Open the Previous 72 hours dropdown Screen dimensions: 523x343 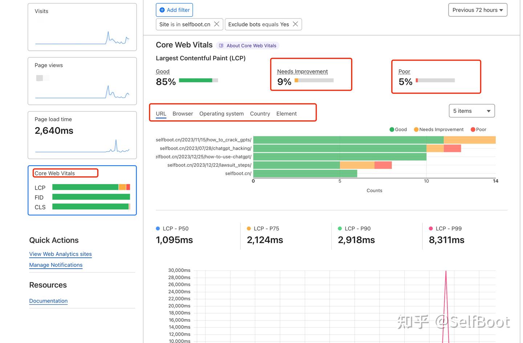477,10
